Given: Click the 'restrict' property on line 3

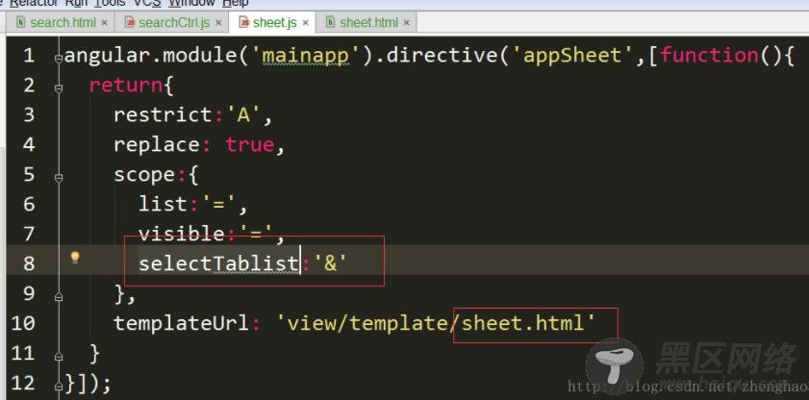Looking at the screenshot, I should (163, 115).
